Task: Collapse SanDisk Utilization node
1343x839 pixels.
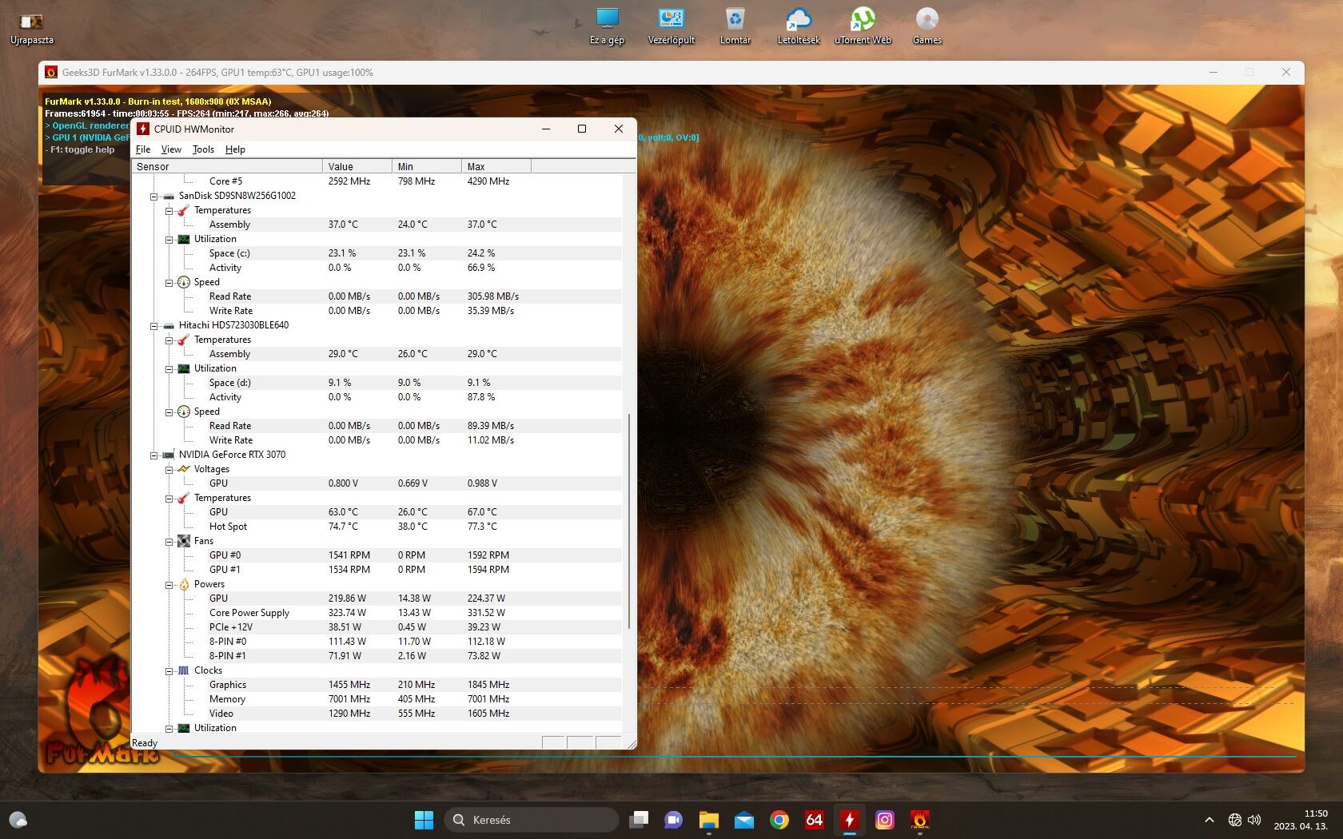Action: [x=169, y=240]
